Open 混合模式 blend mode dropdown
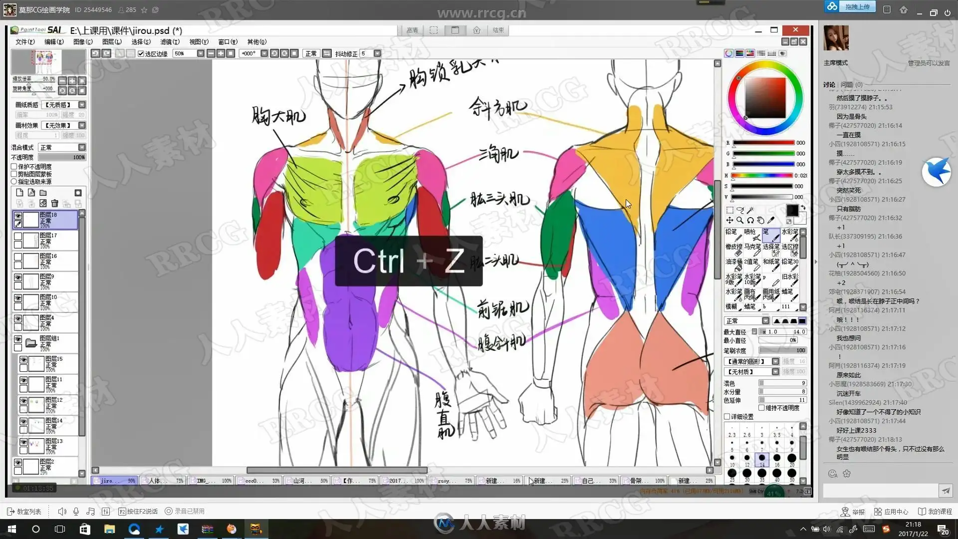 [x=82, y=147]
